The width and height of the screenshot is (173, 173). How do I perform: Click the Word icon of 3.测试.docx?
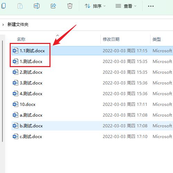point(16,83)
